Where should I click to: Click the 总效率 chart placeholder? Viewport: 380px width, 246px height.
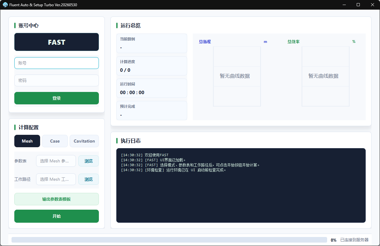click(x=326, y=76)
